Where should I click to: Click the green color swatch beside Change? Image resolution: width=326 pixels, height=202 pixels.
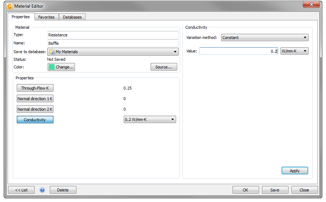52,67
